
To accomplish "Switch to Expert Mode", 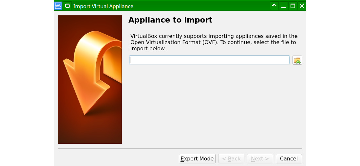I will click(197, 158).
